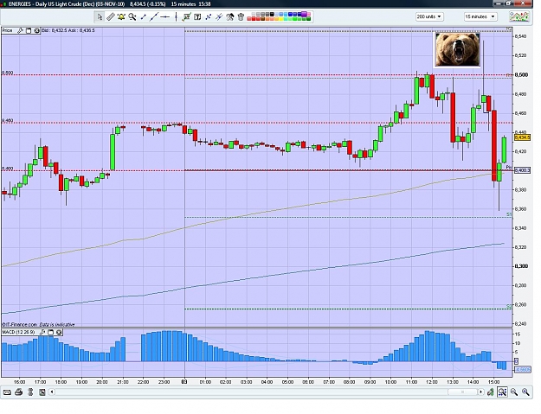Click the 12:00 time axis label
541x414 pixels.
coord(432,382)
